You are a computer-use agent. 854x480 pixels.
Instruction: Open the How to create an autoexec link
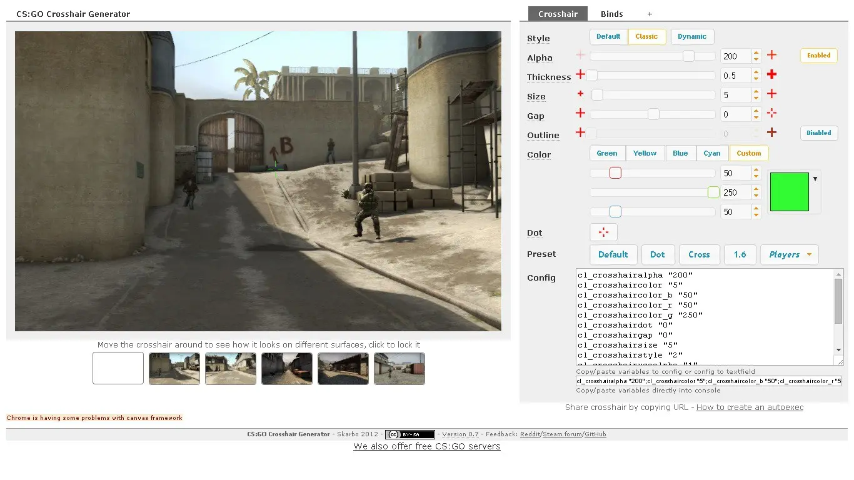pyautogui.click(x=750, y=407)
